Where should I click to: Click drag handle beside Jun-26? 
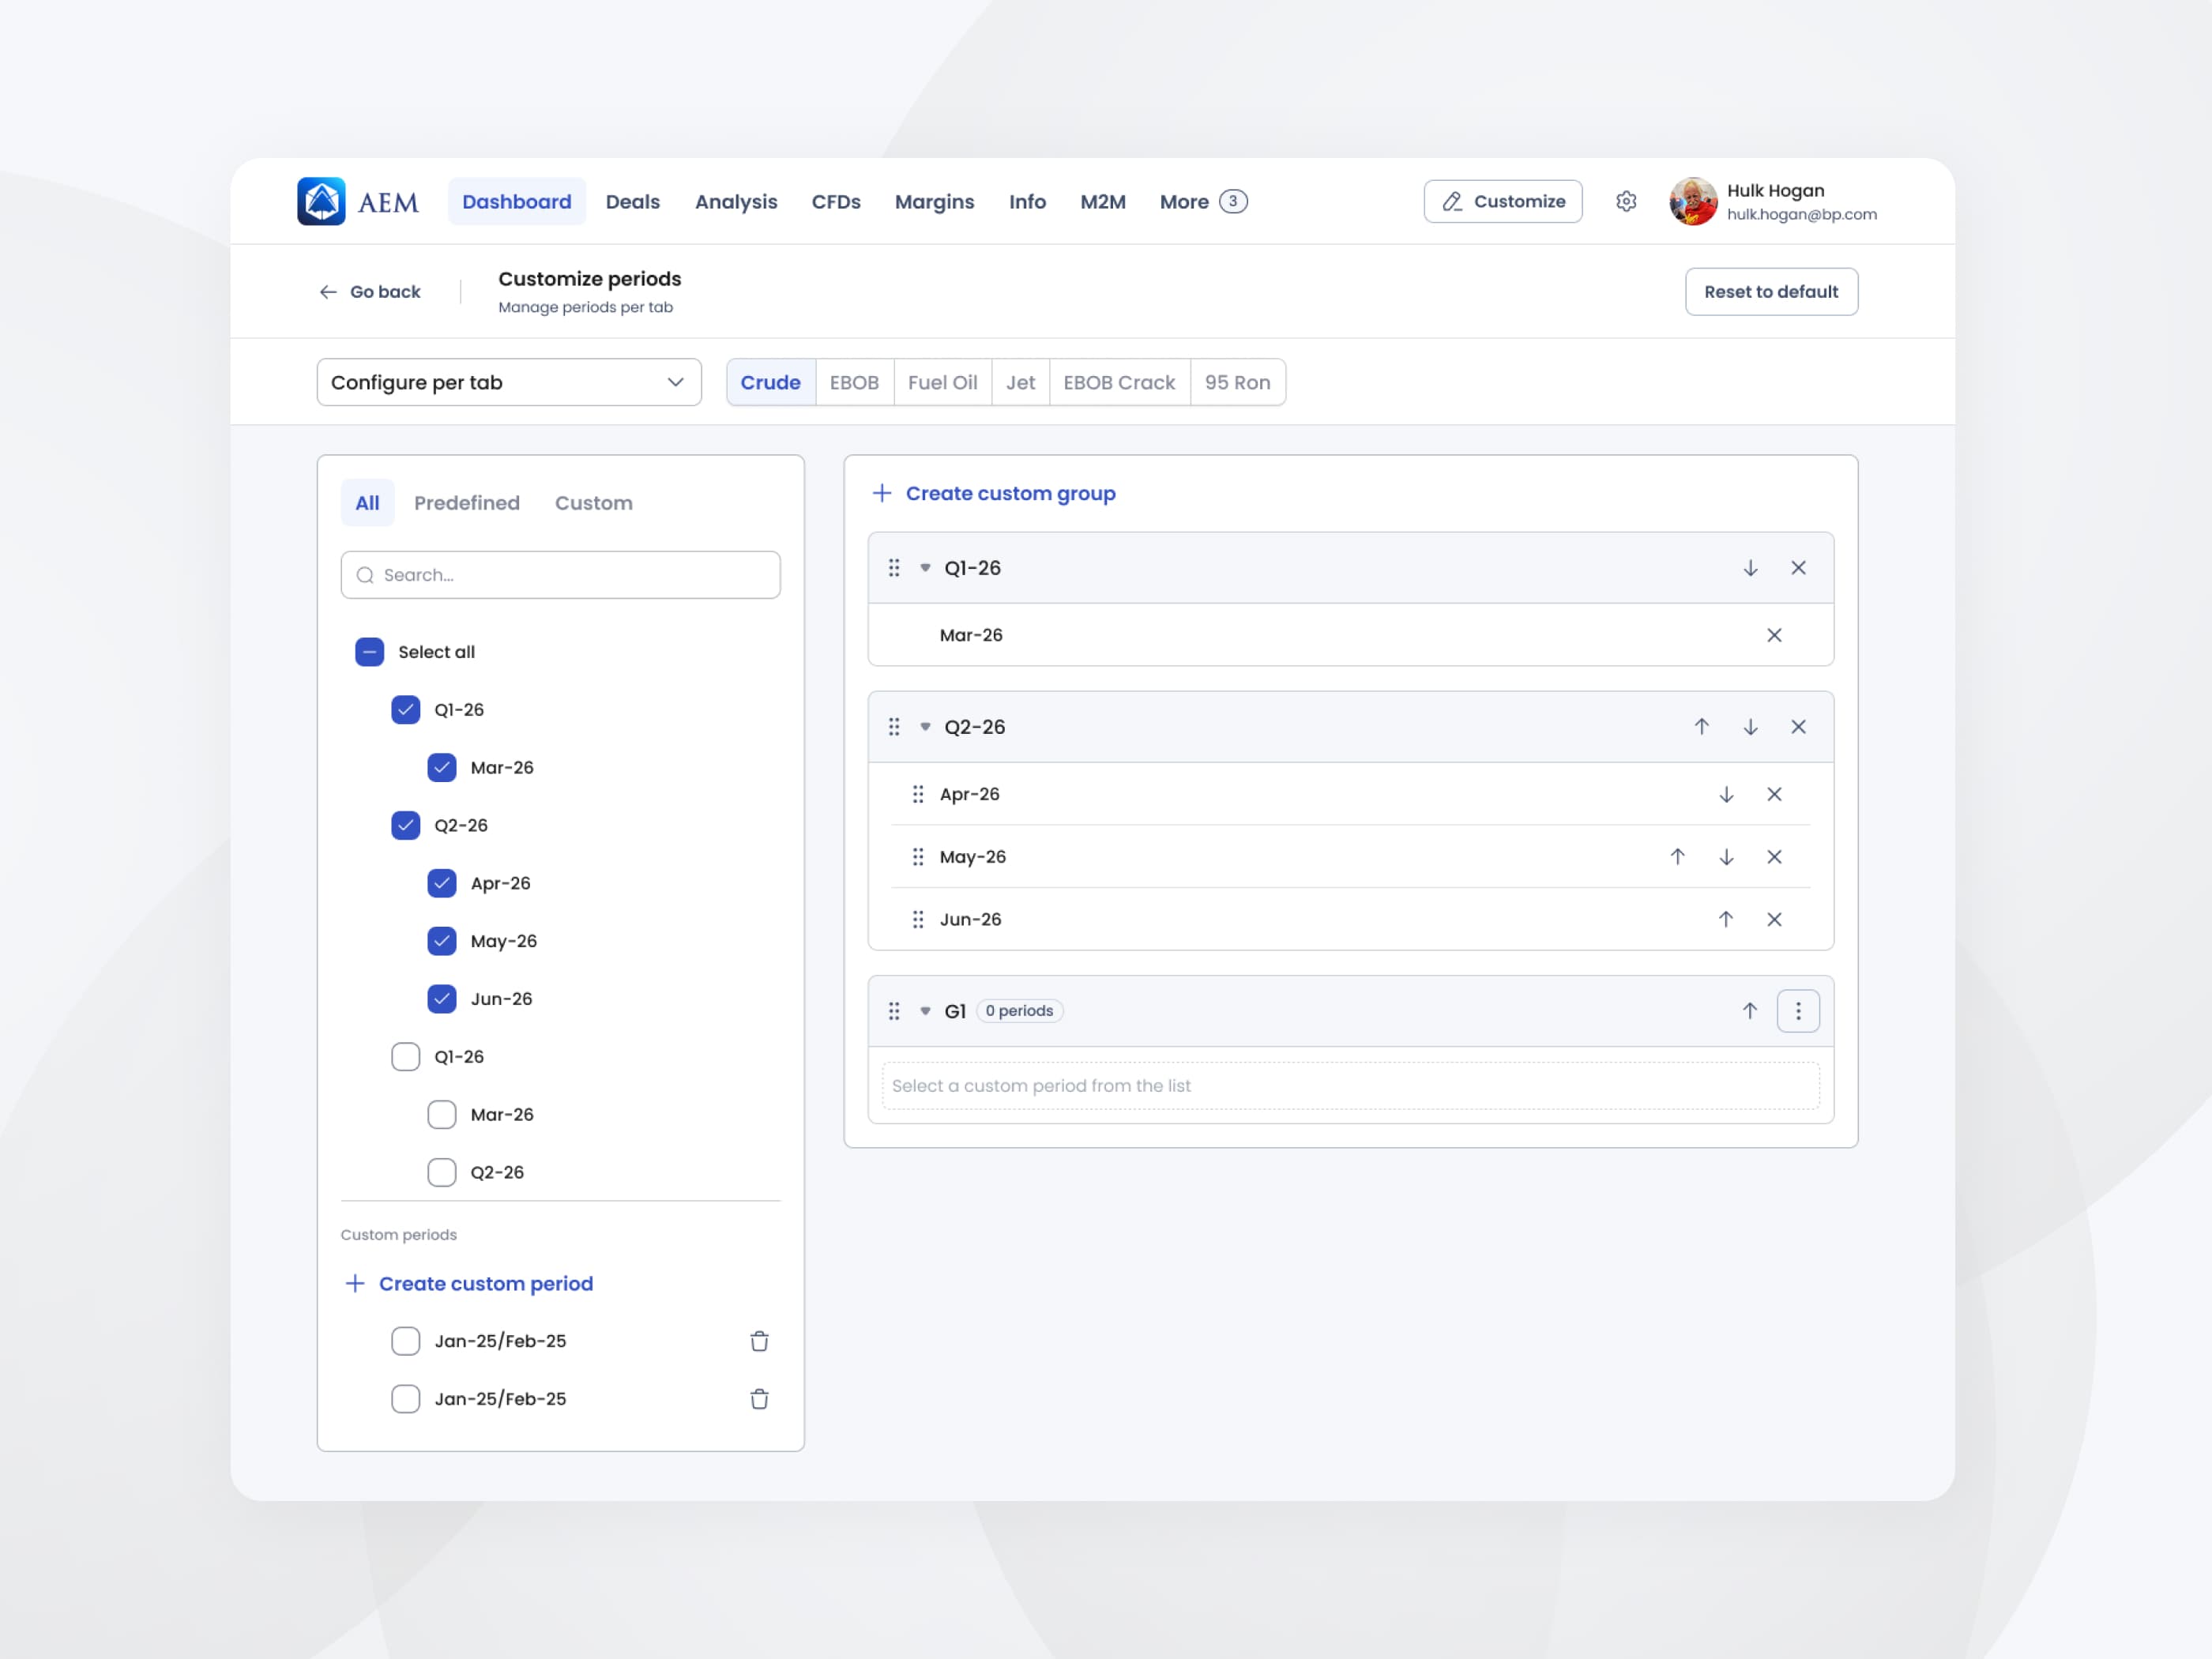tap(918, 919)
